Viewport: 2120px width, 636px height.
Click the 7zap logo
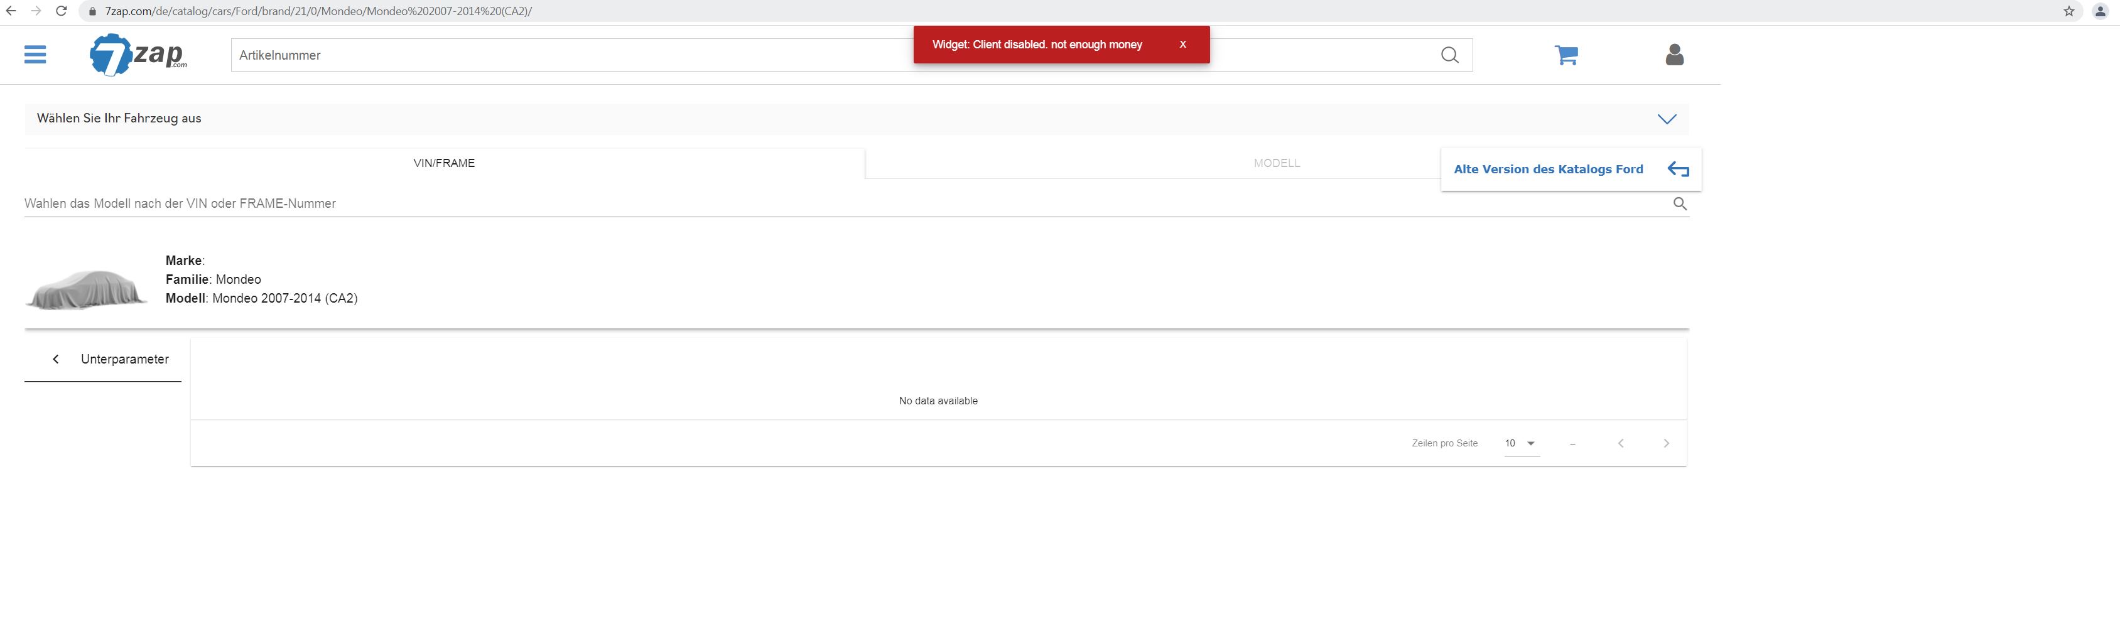click(138, 55)
